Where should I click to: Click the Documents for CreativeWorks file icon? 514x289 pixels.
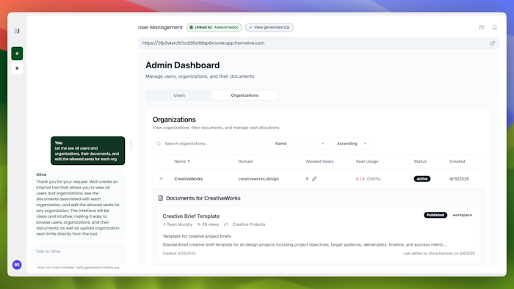161,198
